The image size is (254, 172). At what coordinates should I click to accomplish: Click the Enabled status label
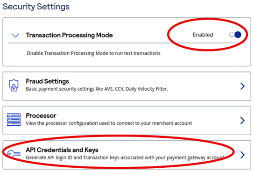(x=203, y=35)
